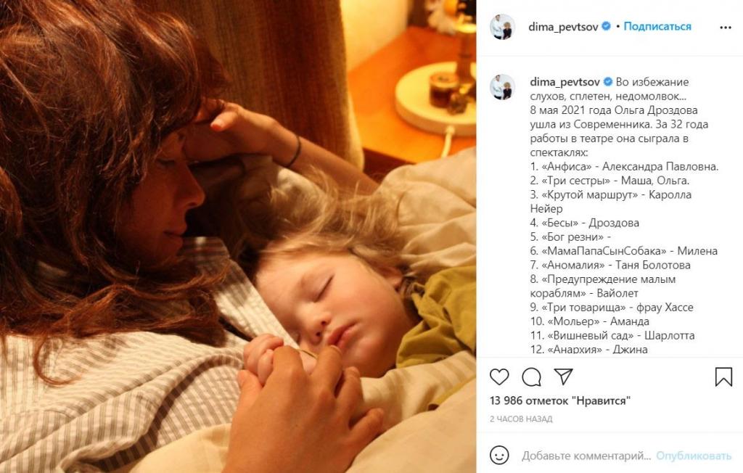Like the post with the heart icon
This screenshot has width=743, height=473.
pyautogui.click(x=499, y=377)
